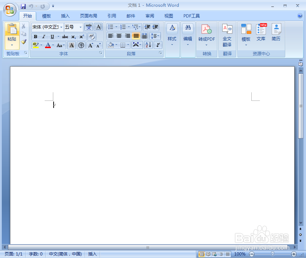Align text right
The height and width of the screenshot is (258, 306).
(127, 36)
